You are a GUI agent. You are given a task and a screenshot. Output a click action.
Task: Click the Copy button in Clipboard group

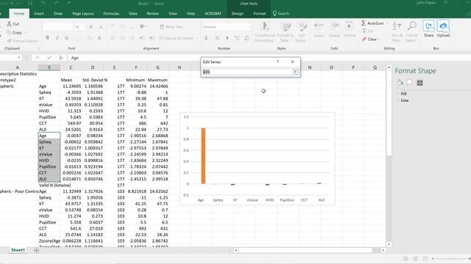point(15,32)
